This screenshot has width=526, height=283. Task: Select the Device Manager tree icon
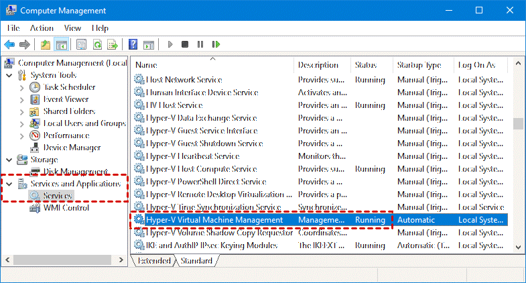(35, 148)
